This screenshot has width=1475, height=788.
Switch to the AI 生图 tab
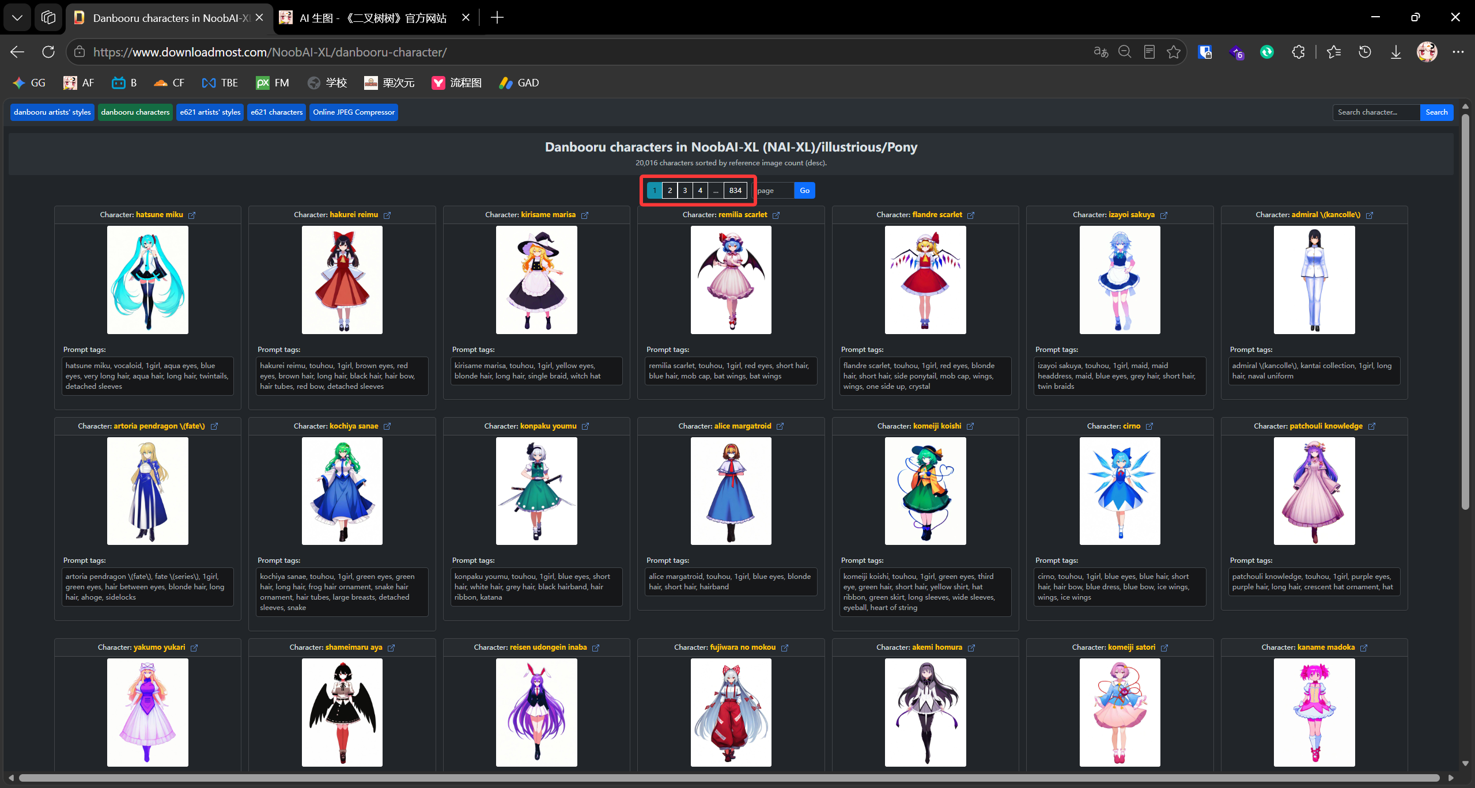(372, 18)
